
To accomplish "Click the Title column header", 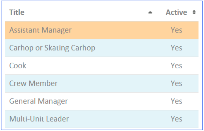I will coord(17,12).
